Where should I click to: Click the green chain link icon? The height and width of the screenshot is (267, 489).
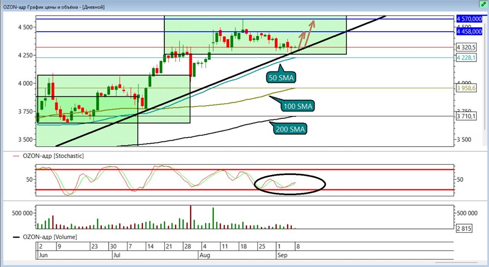[x=483, y=4]
